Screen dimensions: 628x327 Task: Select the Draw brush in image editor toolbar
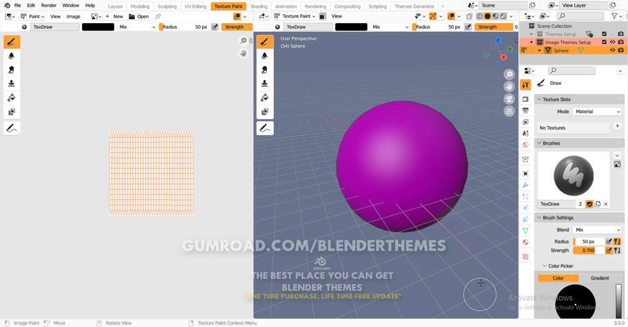[x=12, y=42]
